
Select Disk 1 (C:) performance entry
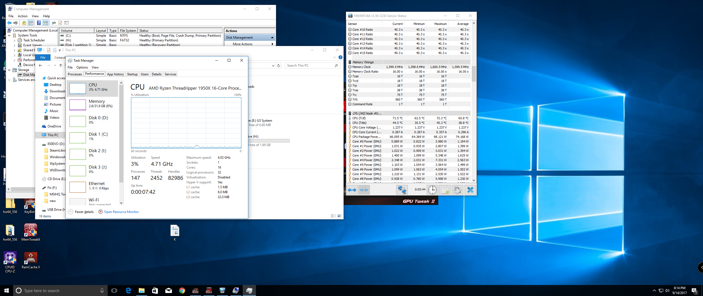coord(93,138)
